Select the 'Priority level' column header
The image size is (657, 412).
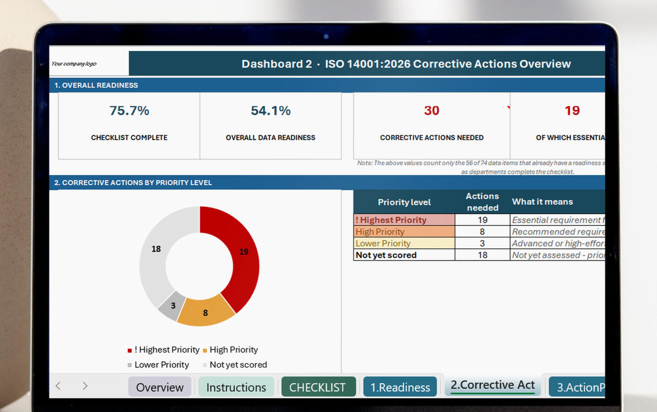404,202
